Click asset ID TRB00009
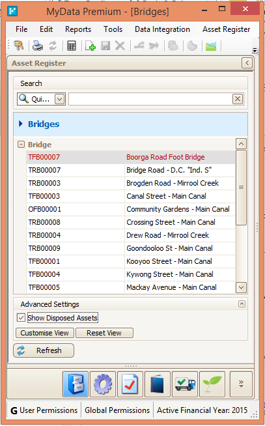 click(44, 248)
